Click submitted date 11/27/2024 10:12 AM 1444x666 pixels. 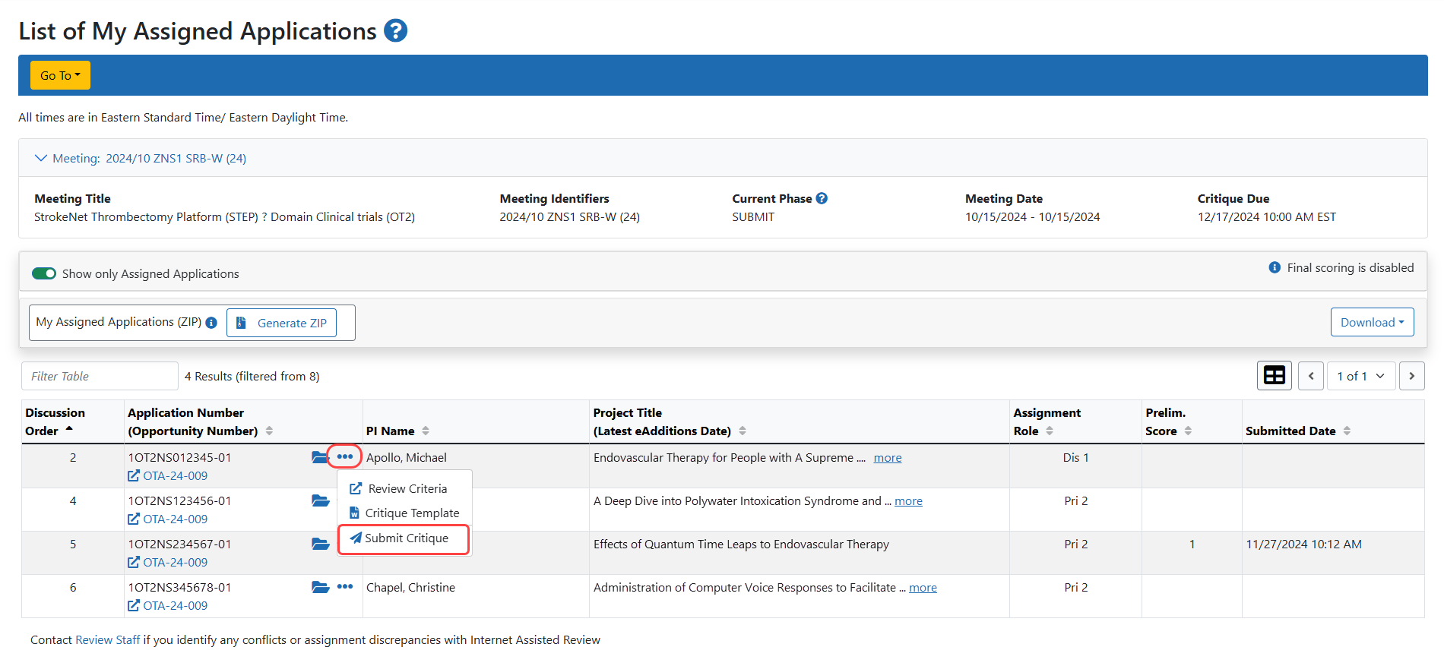tap(1304, 544)
